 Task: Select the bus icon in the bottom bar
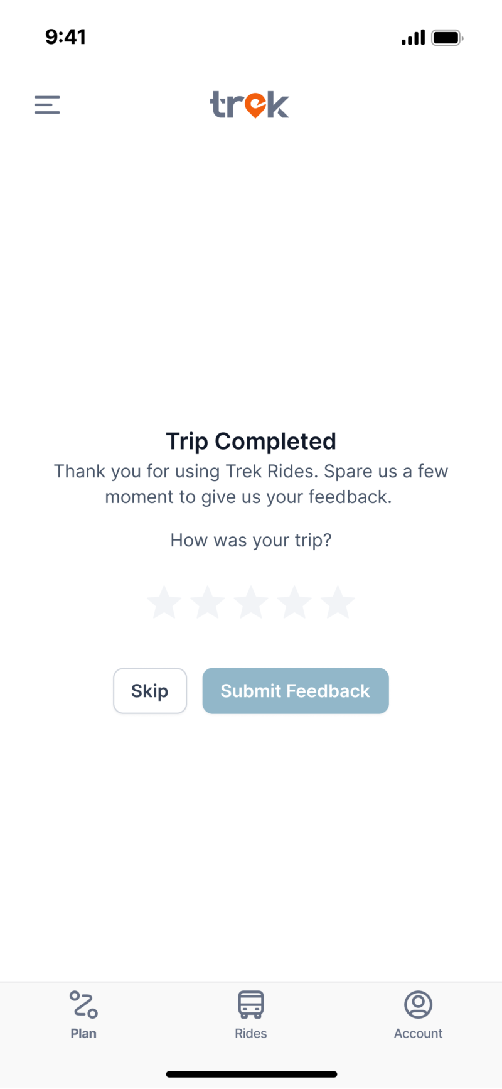tap(250, 1004)
